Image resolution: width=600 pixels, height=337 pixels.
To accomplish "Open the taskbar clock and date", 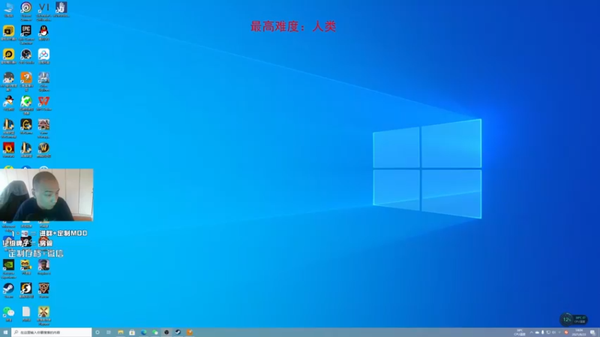I will [579, 333].
